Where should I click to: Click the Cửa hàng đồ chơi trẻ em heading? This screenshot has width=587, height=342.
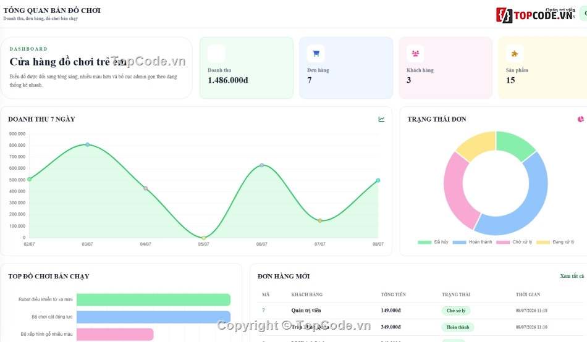(68, 62)
